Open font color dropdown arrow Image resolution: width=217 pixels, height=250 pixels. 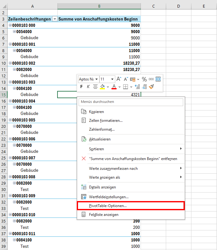(x=119, y=87)
